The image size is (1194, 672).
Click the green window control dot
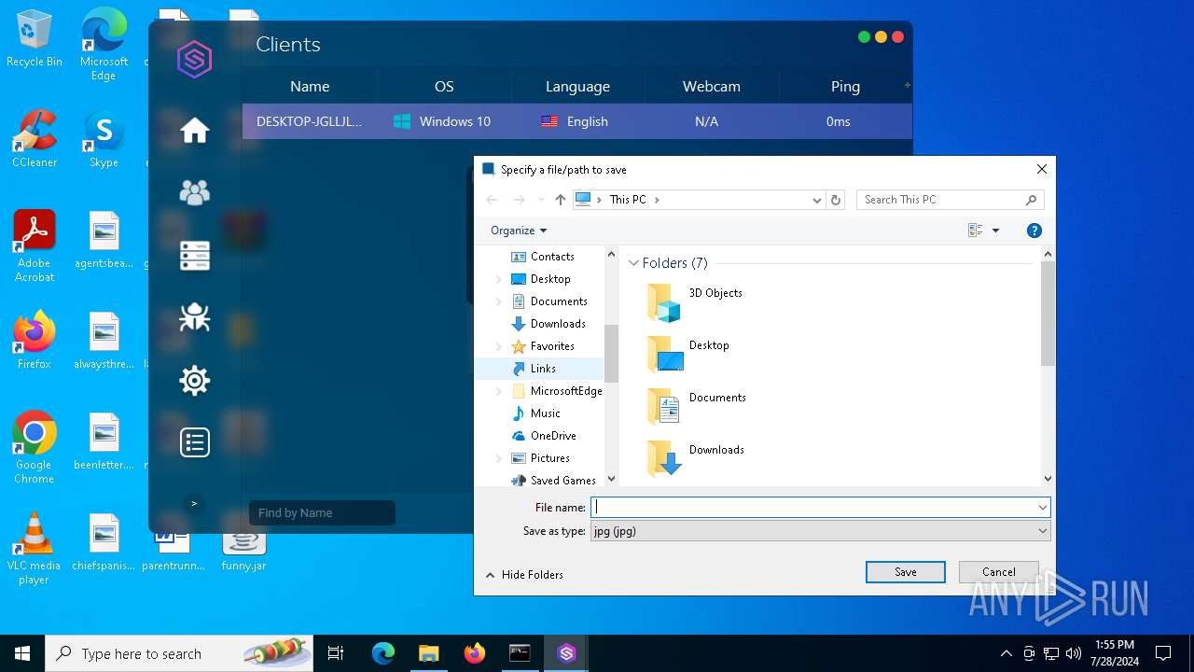864,37
